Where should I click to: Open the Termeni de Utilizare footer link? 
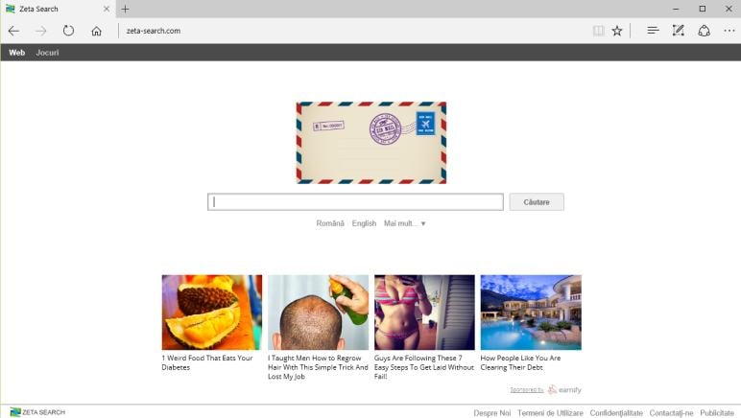550,413
